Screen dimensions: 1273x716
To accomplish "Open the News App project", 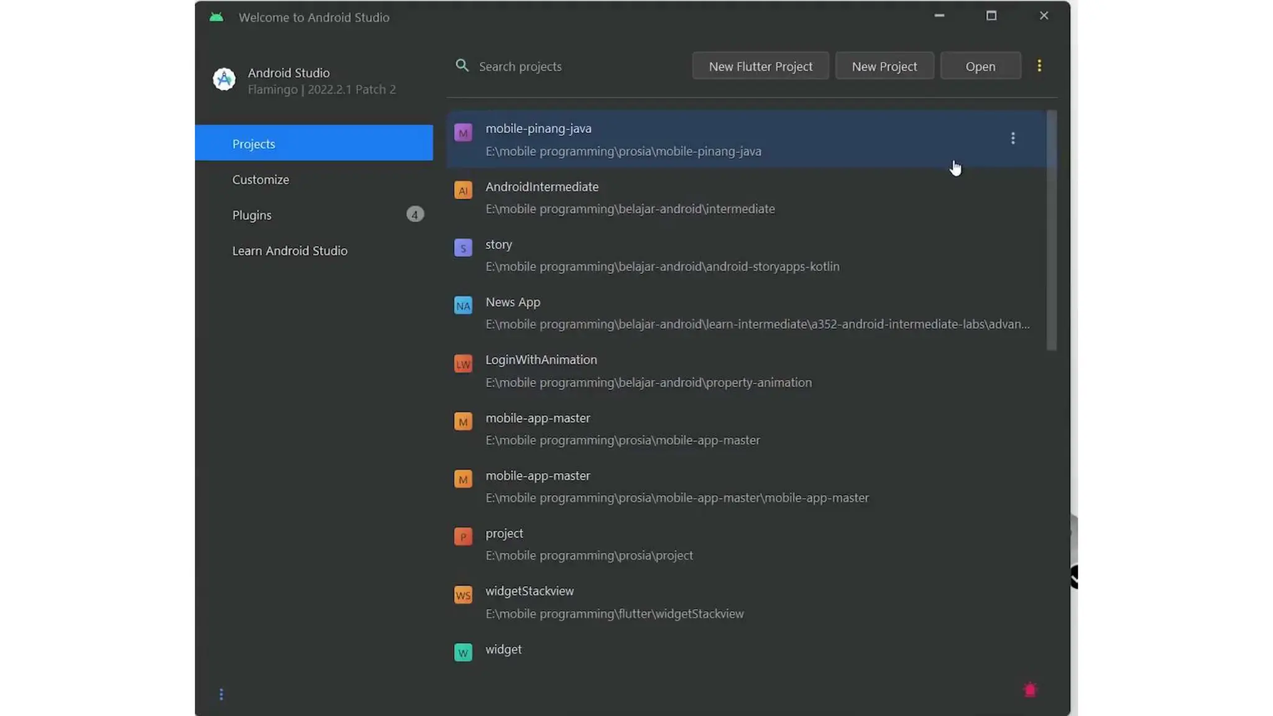I will click(746, 313).
